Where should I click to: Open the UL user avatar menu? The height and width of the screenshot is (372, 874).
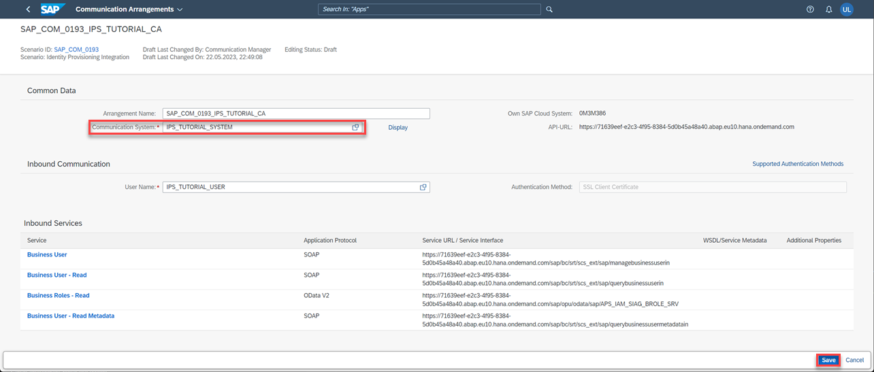coord(847,10)
